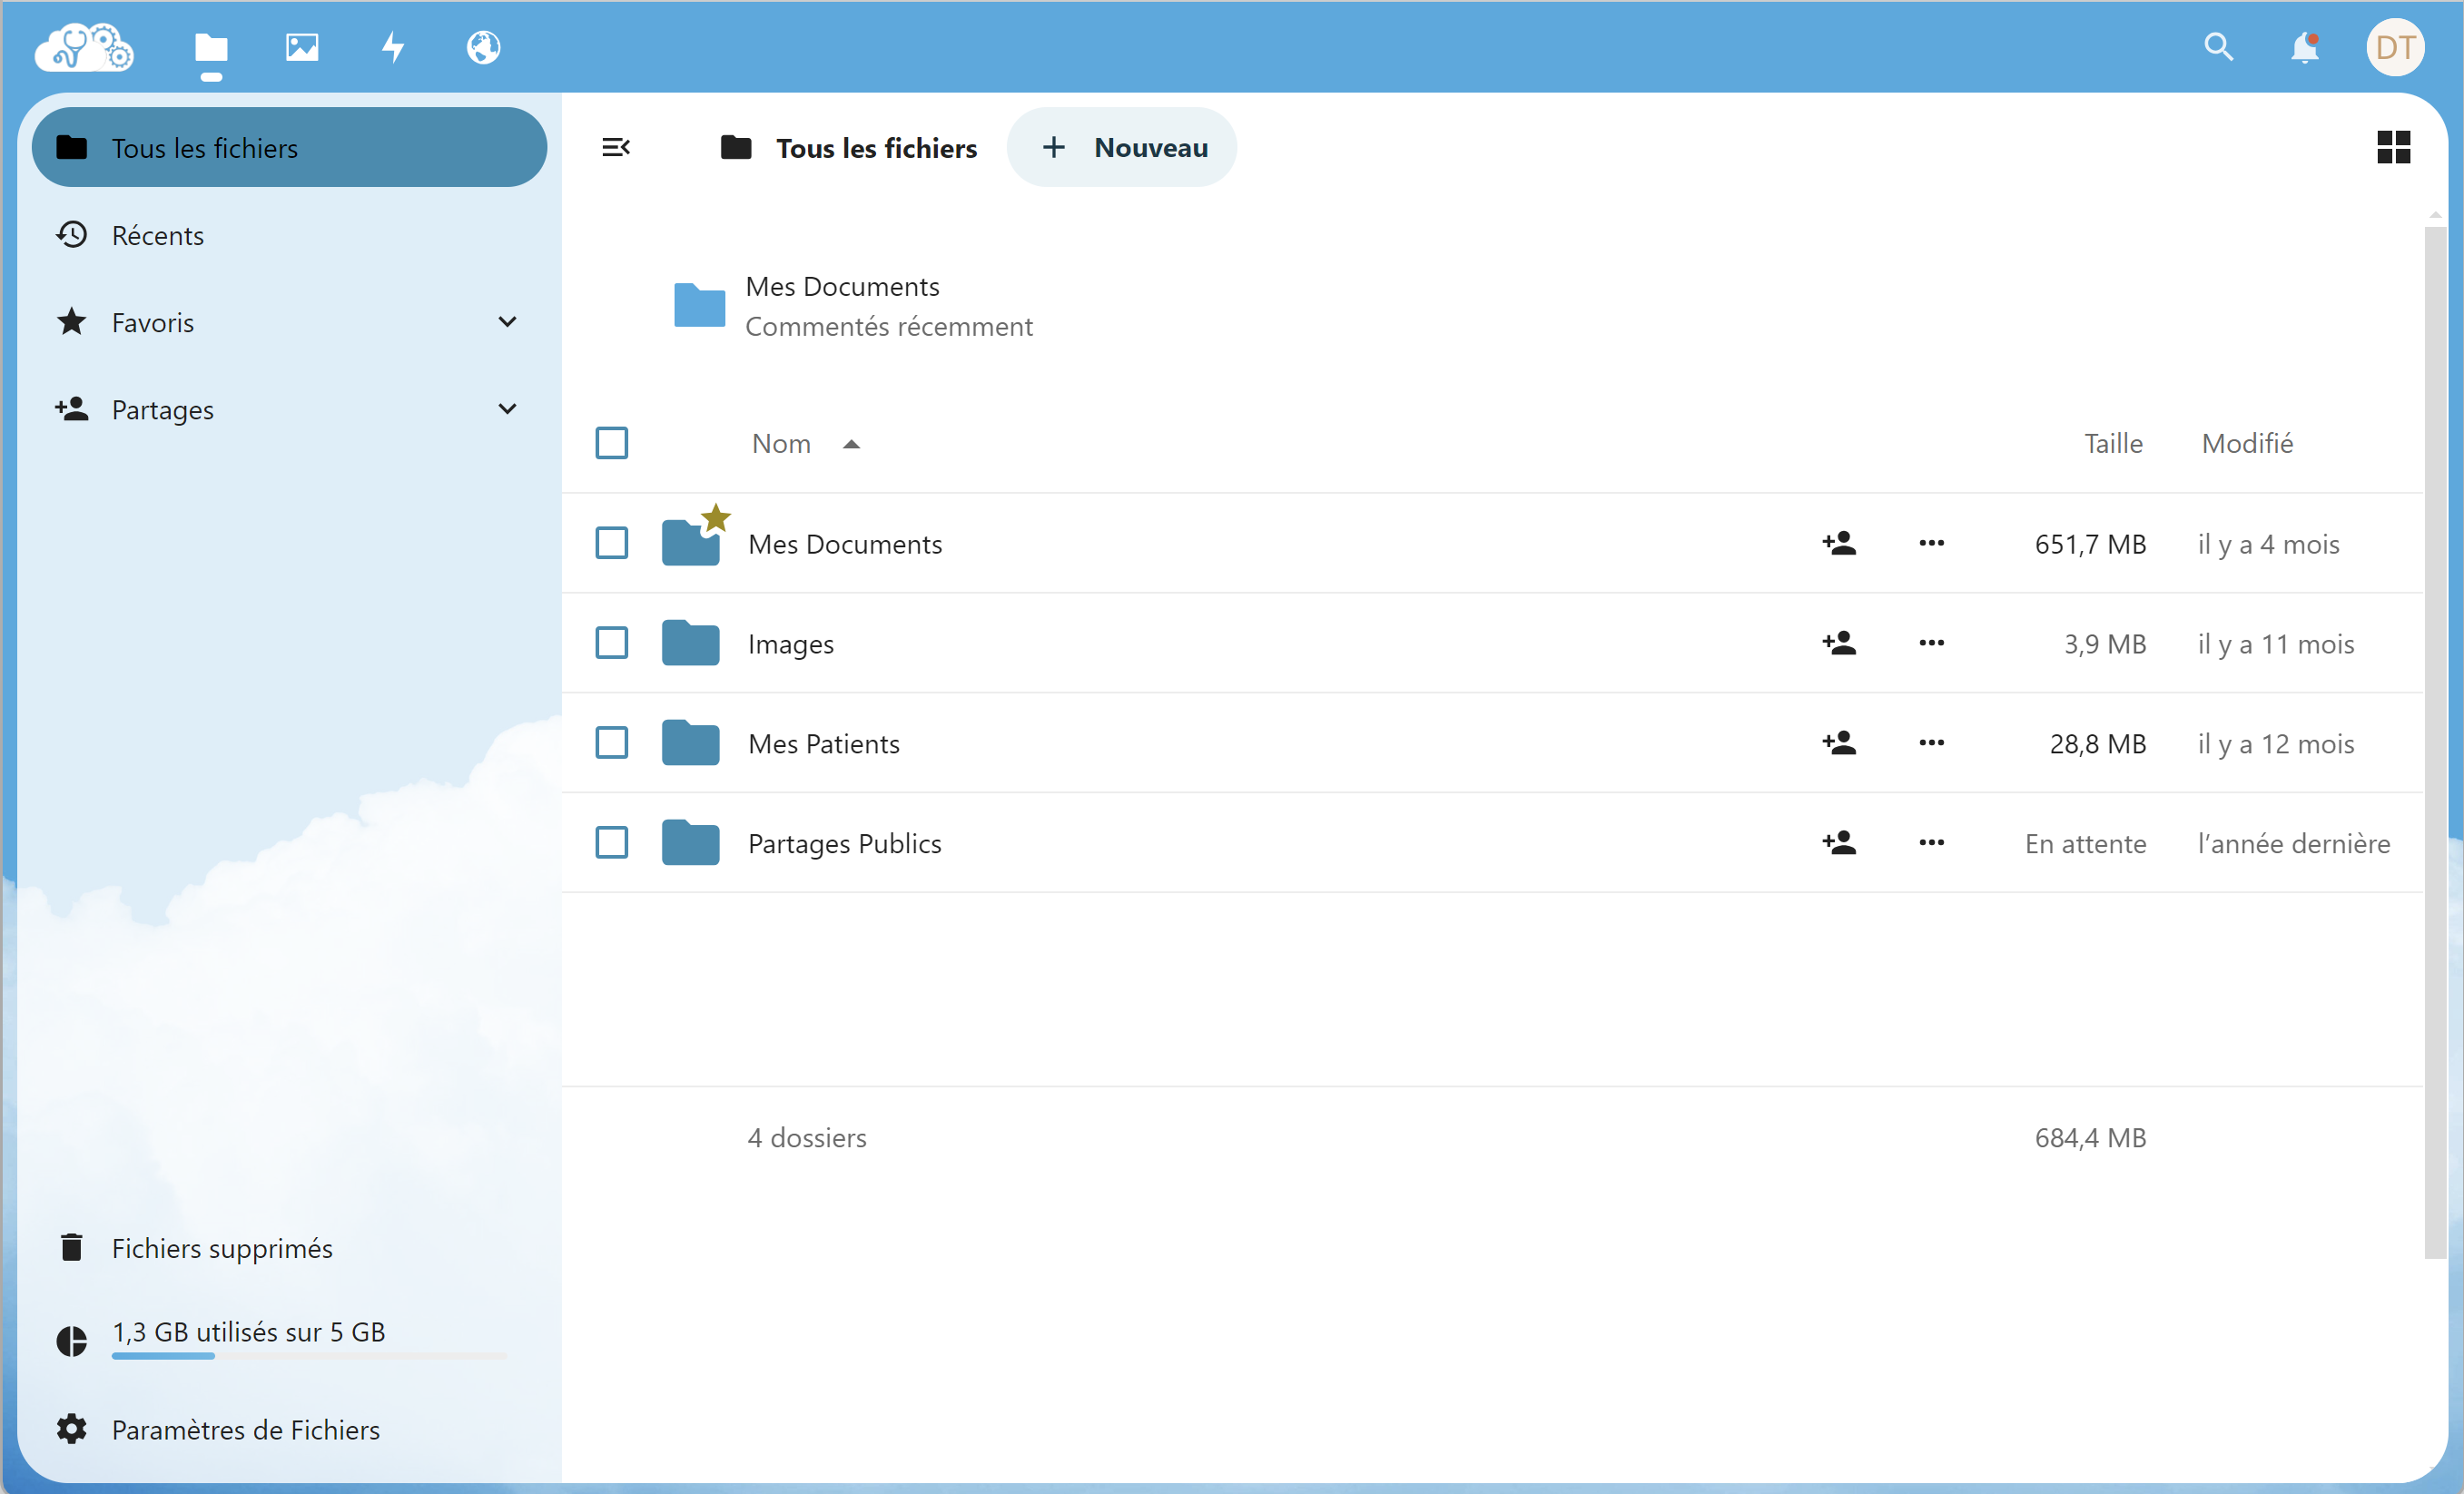Switch to grid view icon
This screenshot has width=2464, height=1494.
coord(2393,148)
